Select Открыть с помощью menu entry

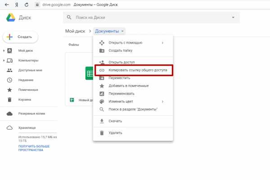click(x=133, y=43)
